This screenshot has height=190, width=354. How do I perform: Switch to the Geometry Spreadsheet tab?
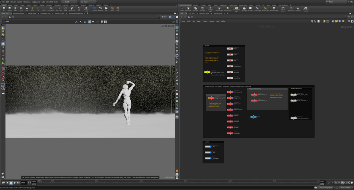[x=76, y=13]
